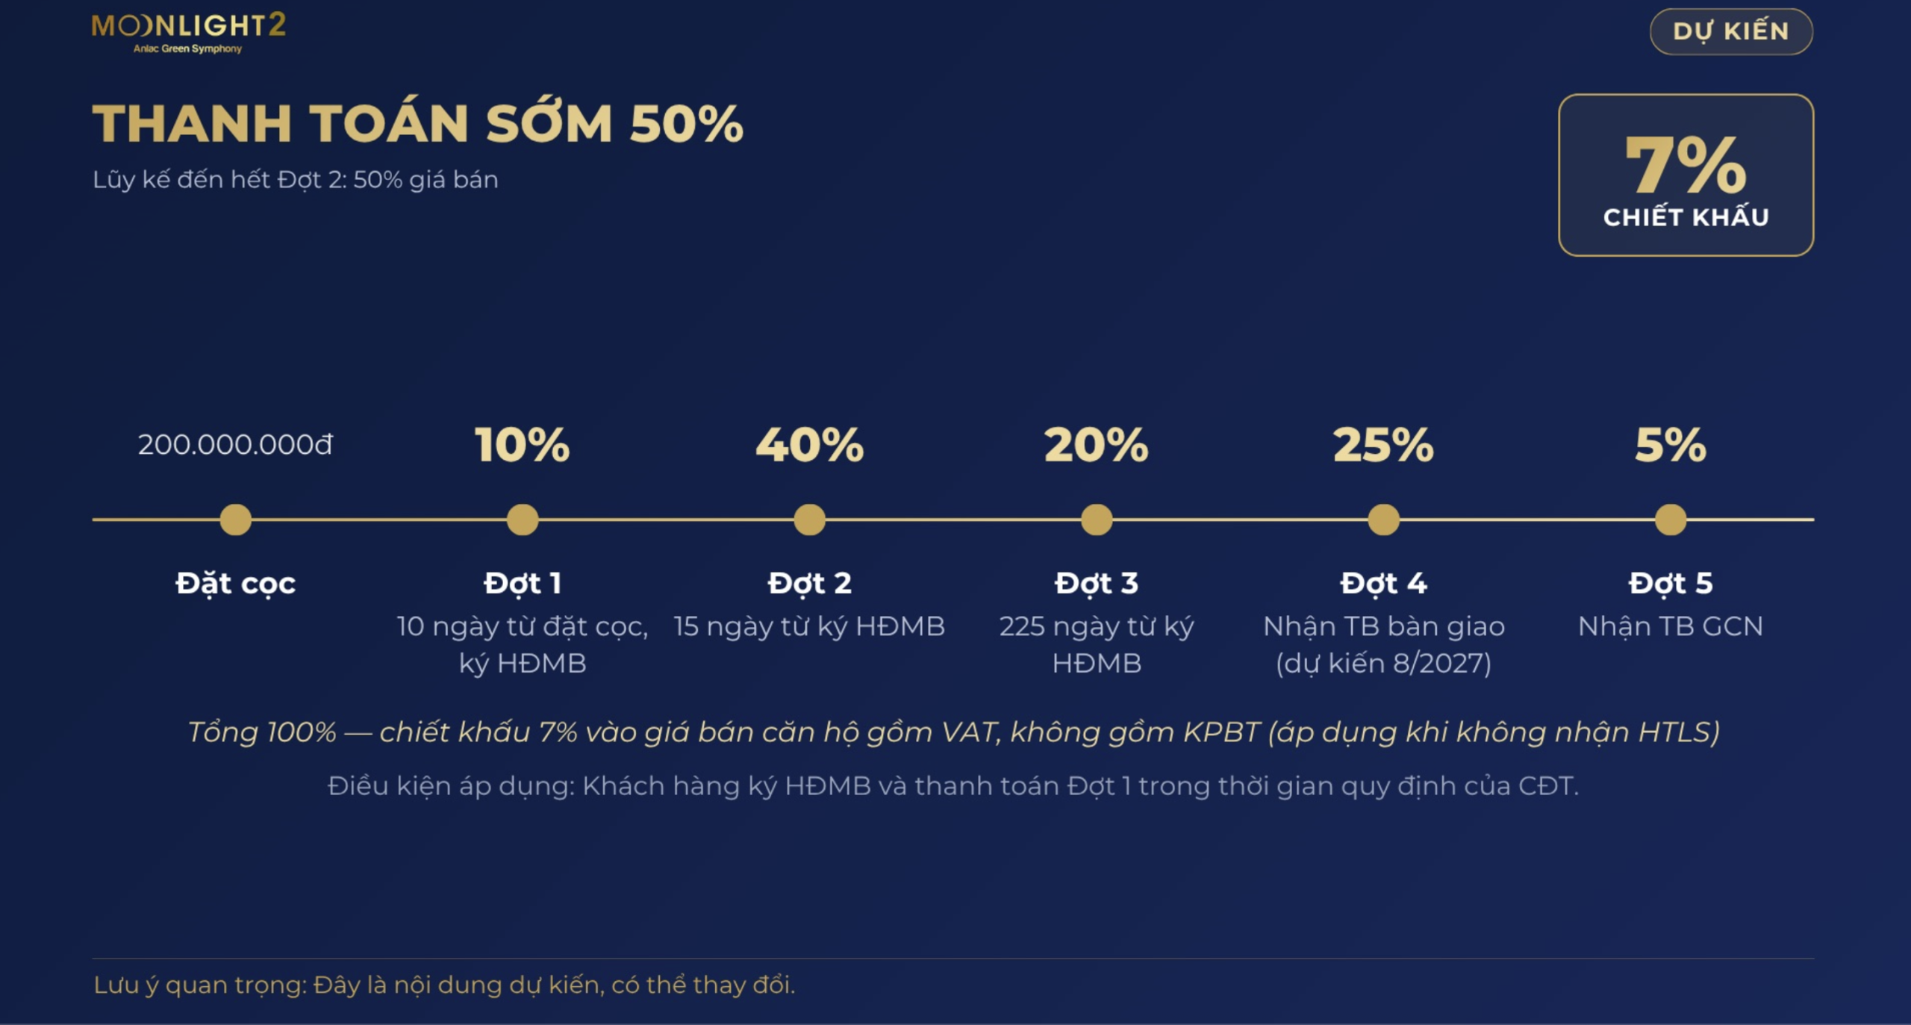Select the Đợt 4 timeline dot
1911x1025 pixels.
pyautogui.click(x=1383, y=520)
